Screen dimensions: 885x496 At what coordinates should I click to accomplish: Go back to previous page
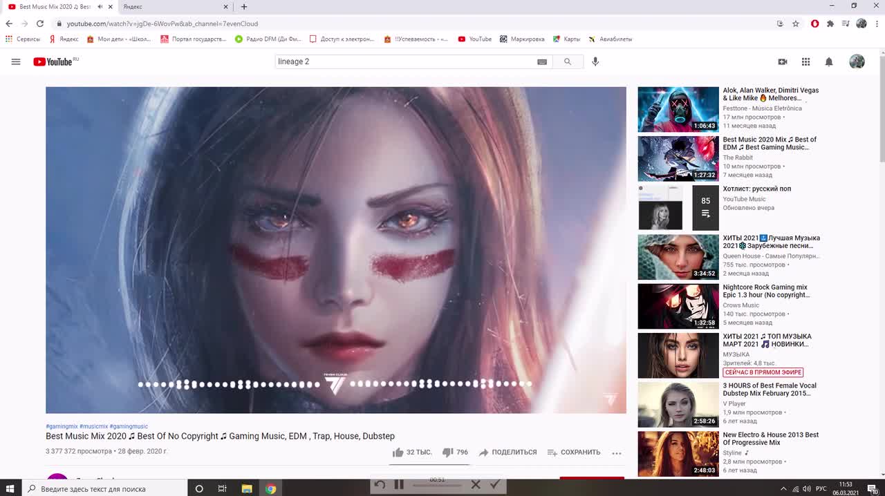(9, 23)
